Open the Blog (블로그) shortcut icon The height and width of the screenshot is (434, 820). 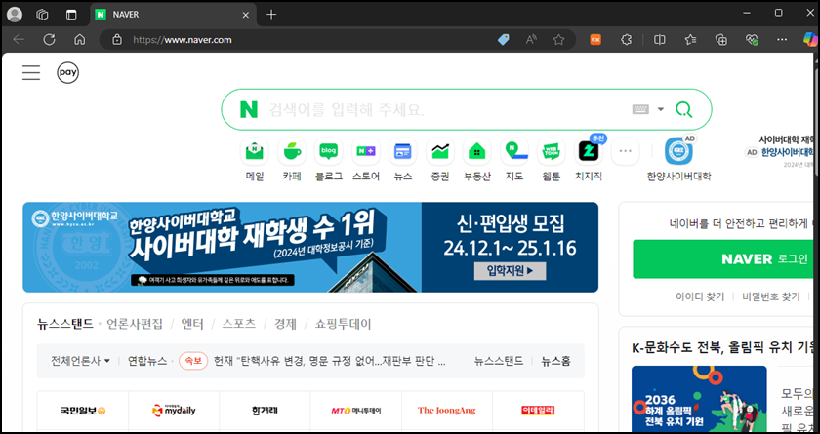click(328, 151)
